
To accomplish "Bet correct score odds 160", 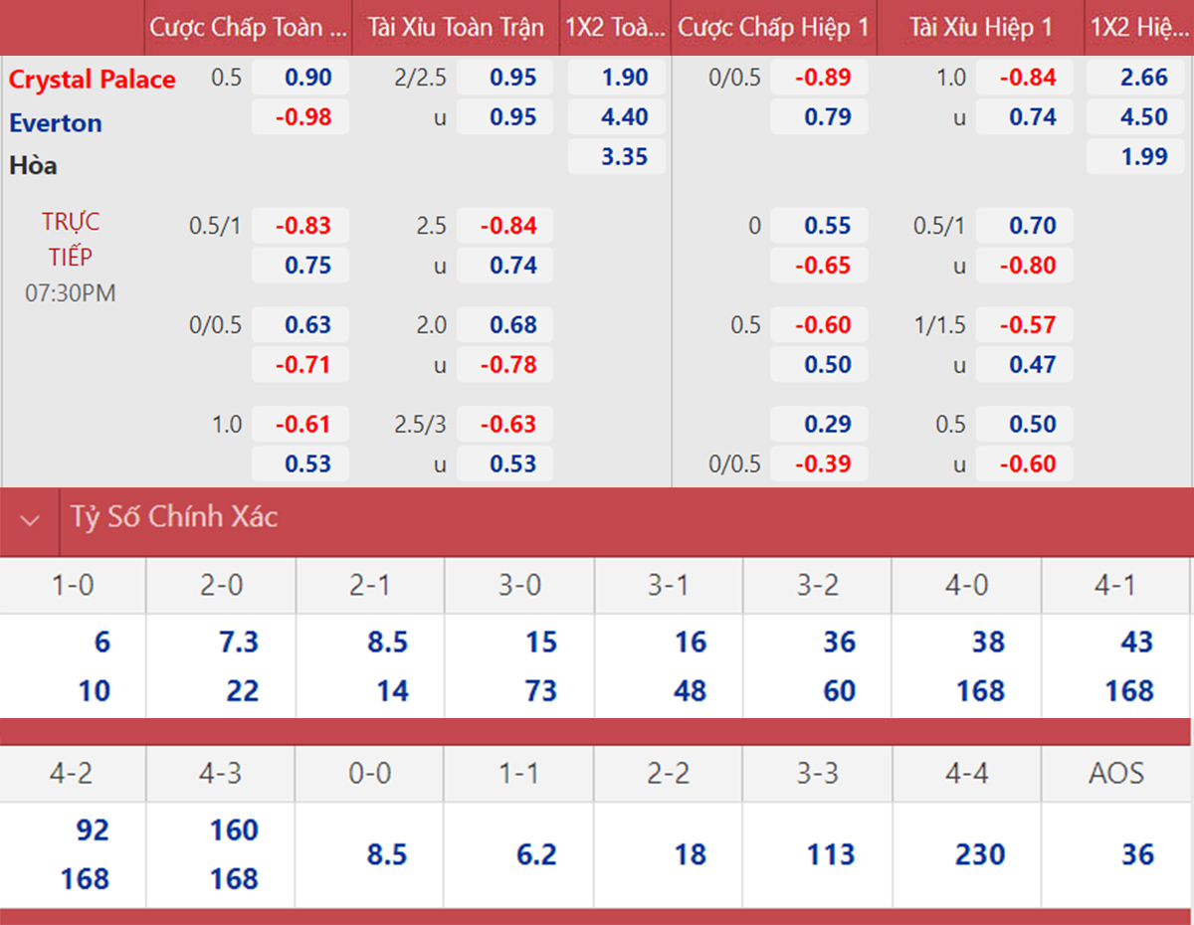I will coord(235,831).
